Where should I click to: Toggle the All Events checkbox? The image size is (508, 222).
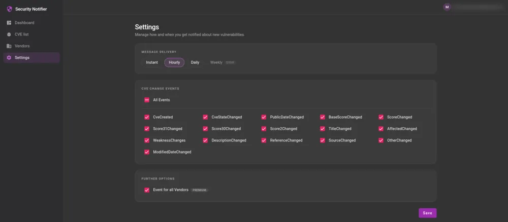147,100
